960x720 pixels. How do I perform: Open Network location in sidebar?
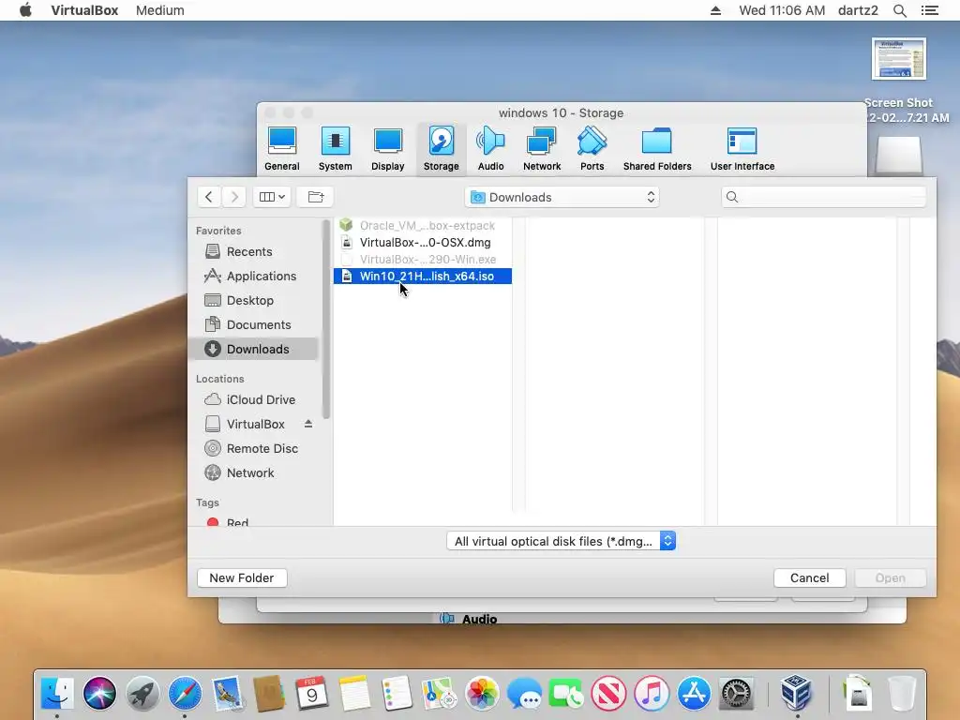click(x=253, y=473)
